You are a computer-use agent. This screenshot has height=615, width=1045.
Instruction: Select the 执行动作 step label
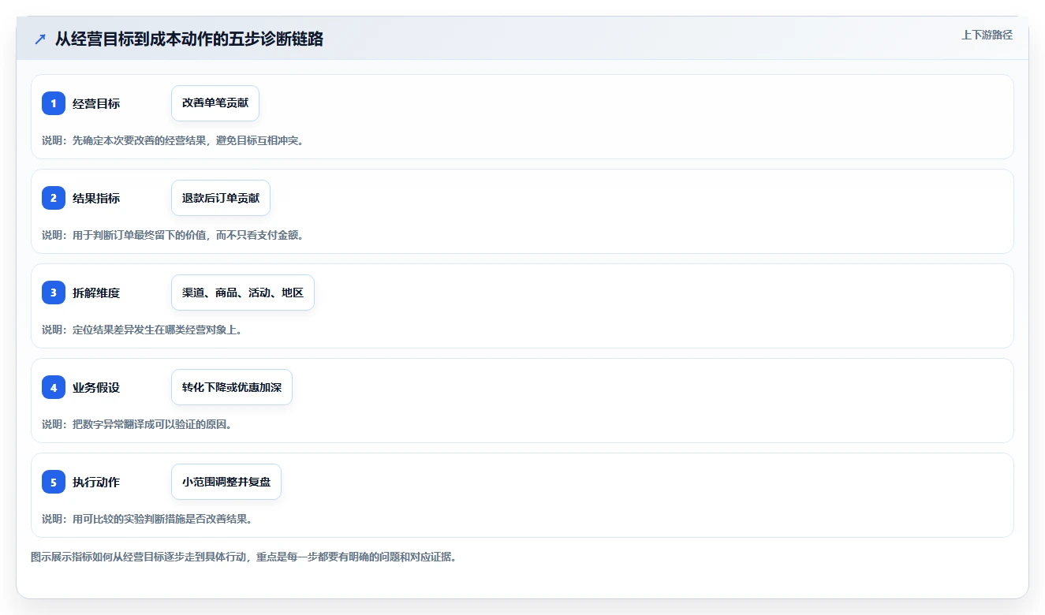(96, 482)
